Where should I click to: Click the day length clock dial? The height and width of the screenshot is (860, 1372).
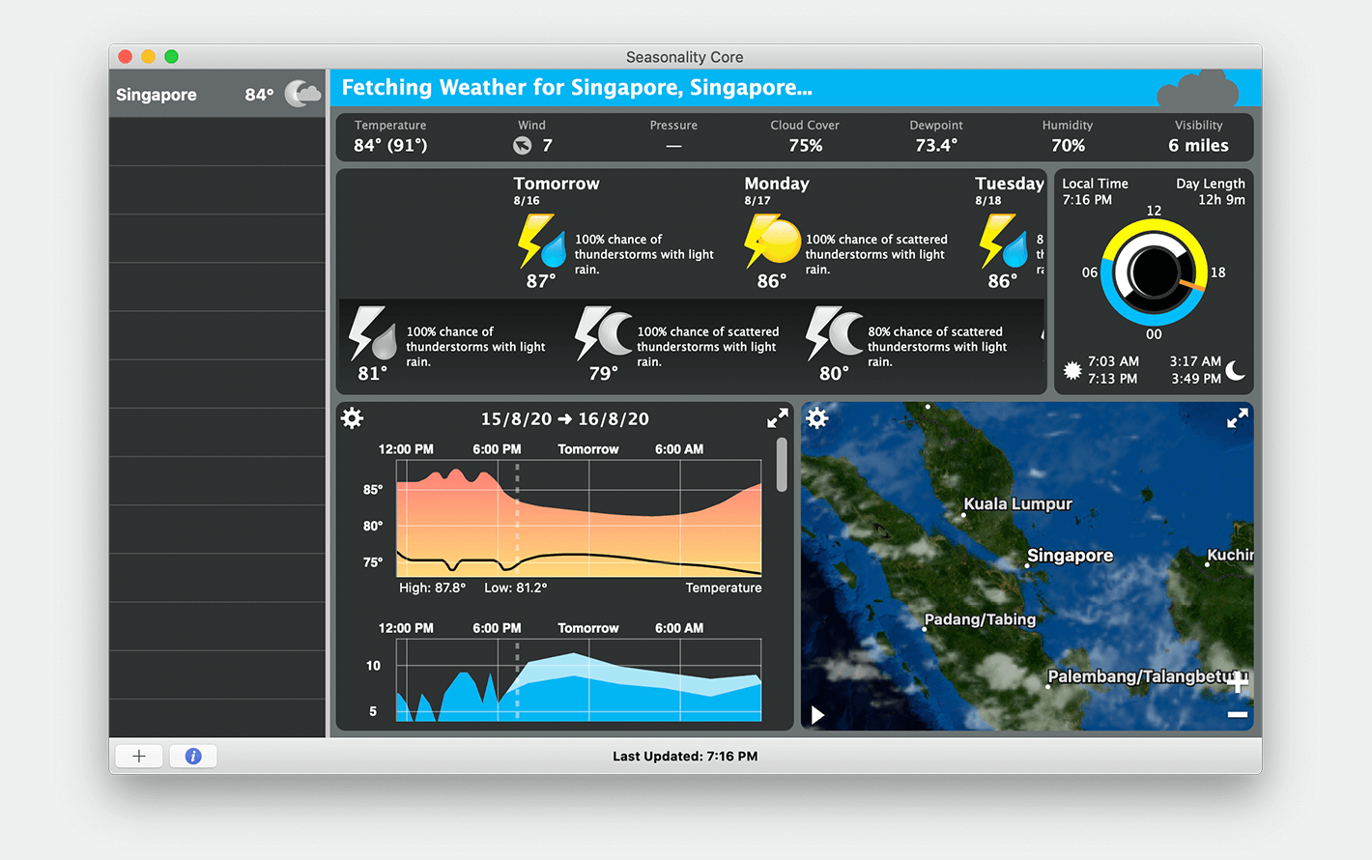tap(1154, 272)
